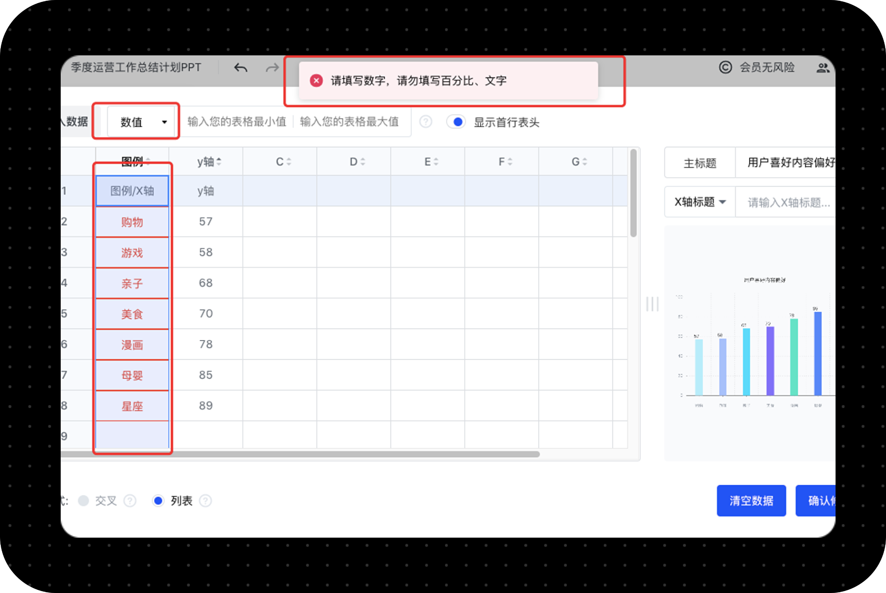Screen dimensions: 886x593
Task: Select the 交叉 radio button
Action: [84, 501]
